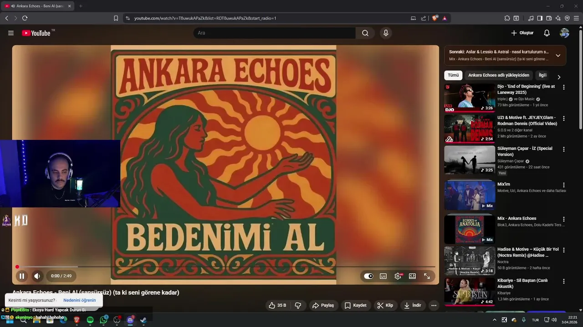
Task: Open player settings gear
Action: (398, 276)
